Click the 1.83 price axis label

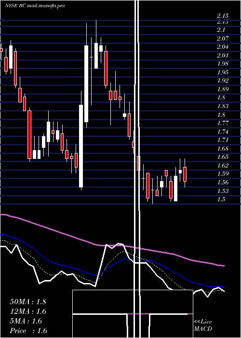pos(223,106)
